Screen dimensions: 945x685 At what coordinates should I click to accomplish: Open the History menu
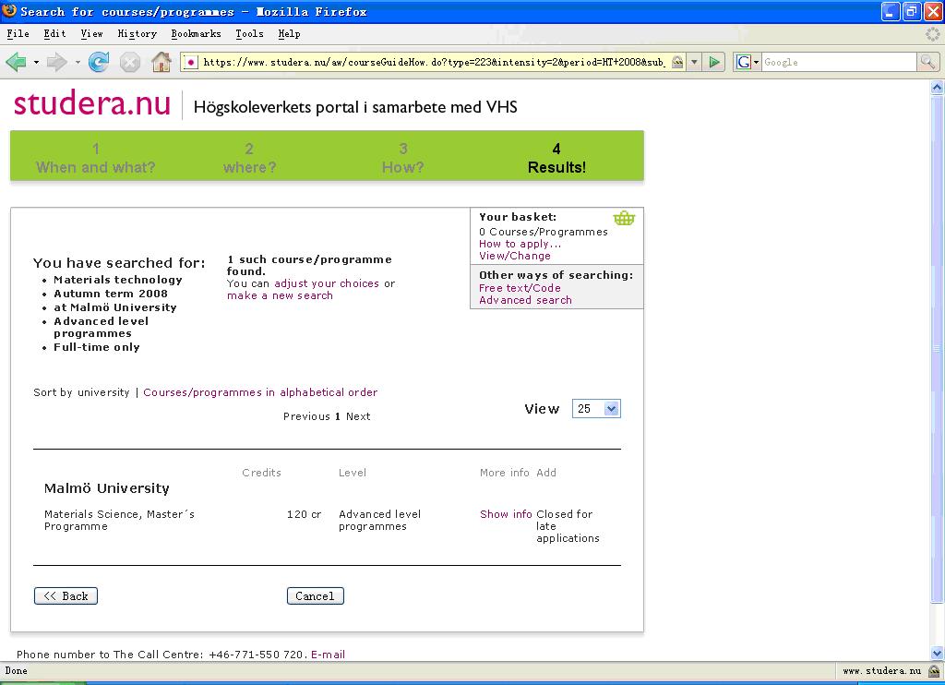coord(137,34)
